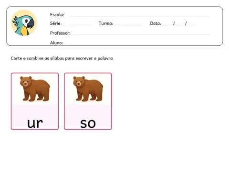The image size is (229, 183).
Task: Click the 'Corte e combine as sílabas' instruction
Action: [62, 58]
